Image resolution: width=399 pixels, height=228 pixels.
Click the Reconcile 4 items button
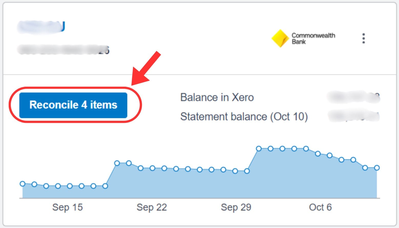[x=73, y=105]
